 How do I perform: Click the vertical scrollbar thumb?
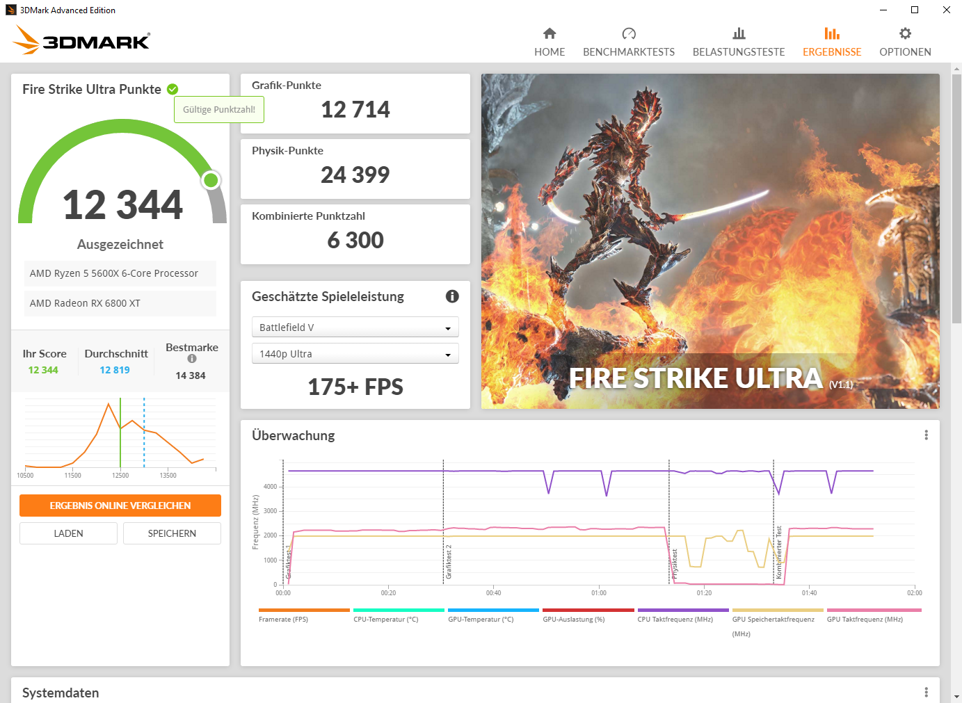[x=956, y=198]
